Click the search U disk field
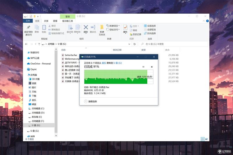The image size is (233, 155). tap(173, 44)
